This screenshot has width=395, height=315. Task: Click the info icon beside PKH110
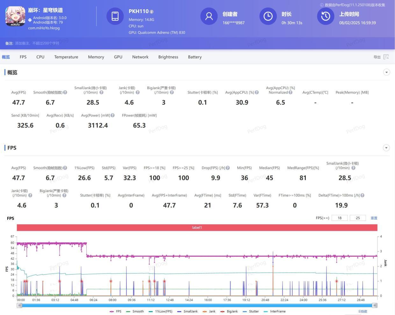152,12
